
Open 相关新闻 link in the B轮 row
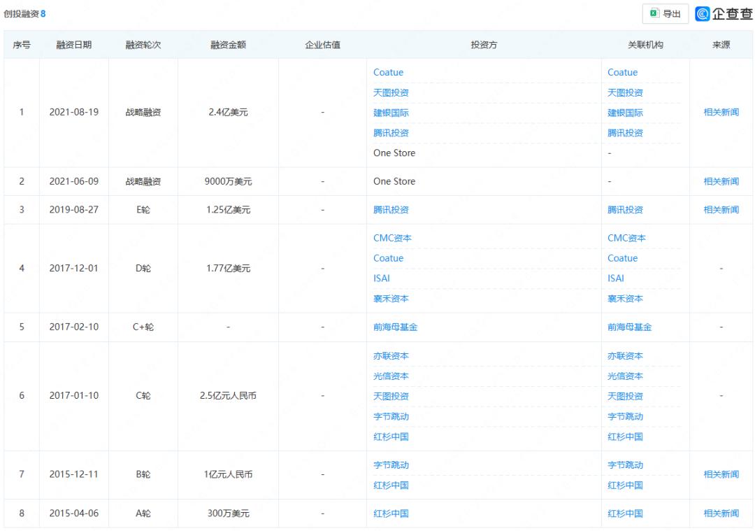[x=721, y=475]
